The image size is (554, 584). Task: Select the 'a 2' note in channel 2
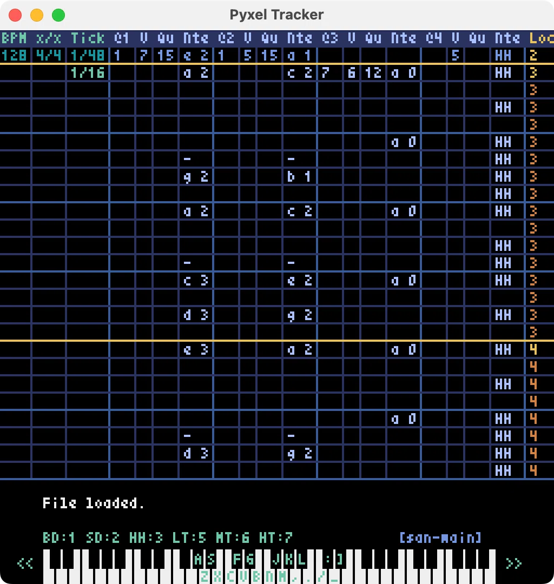(300, 350)
